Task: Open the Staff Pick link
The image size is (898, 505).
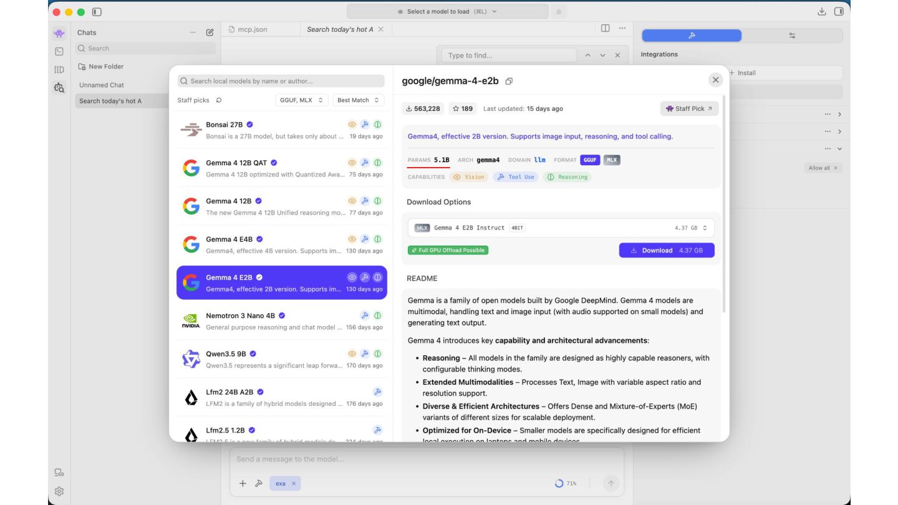Action: point(689,108)
